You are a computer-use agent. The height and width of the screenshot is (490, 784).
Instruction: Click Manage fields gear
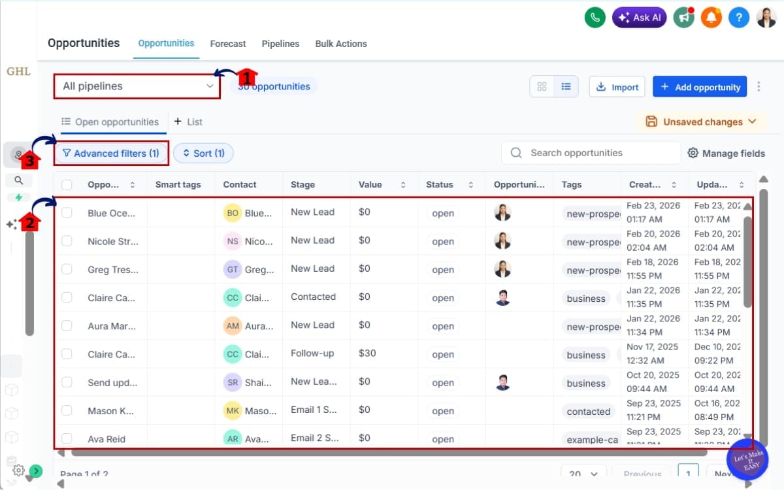point(726,153)
